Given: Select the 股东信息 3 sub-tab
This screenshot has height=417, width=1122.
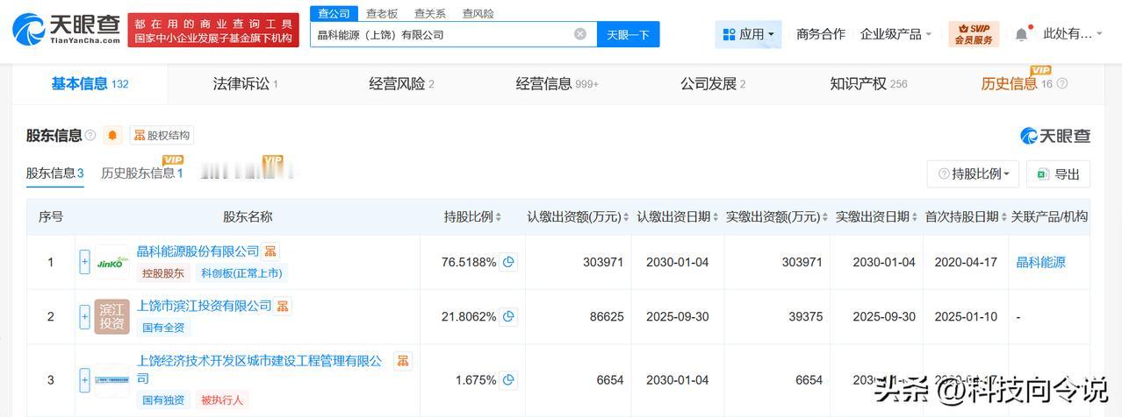Looking at the screenshot, I should [55, 173].
